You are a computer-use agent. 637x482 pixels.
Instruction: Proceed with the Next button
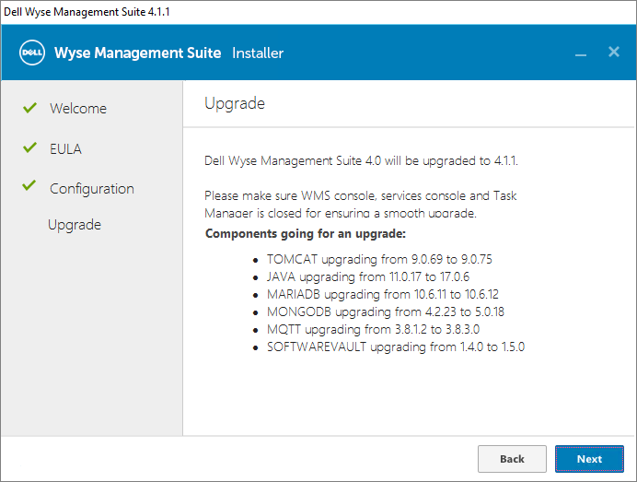point(589,459)
